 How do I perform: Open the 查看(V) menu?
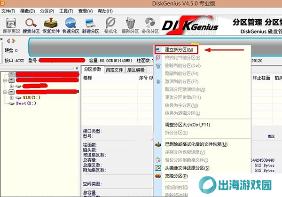[86, 11]
